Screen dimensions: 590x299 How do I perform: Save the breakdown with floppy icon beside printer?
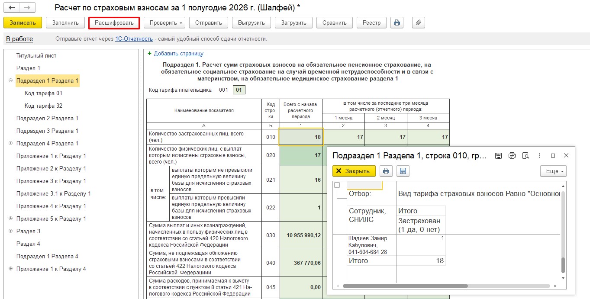click(403, 171)
